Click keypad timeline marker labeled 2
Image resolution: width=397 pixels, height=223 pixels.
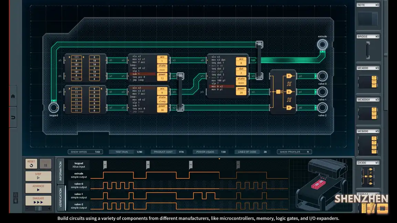click(x=191, y=165)
